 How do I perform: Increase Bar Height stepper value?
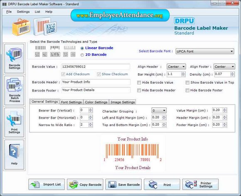[183, 73]
